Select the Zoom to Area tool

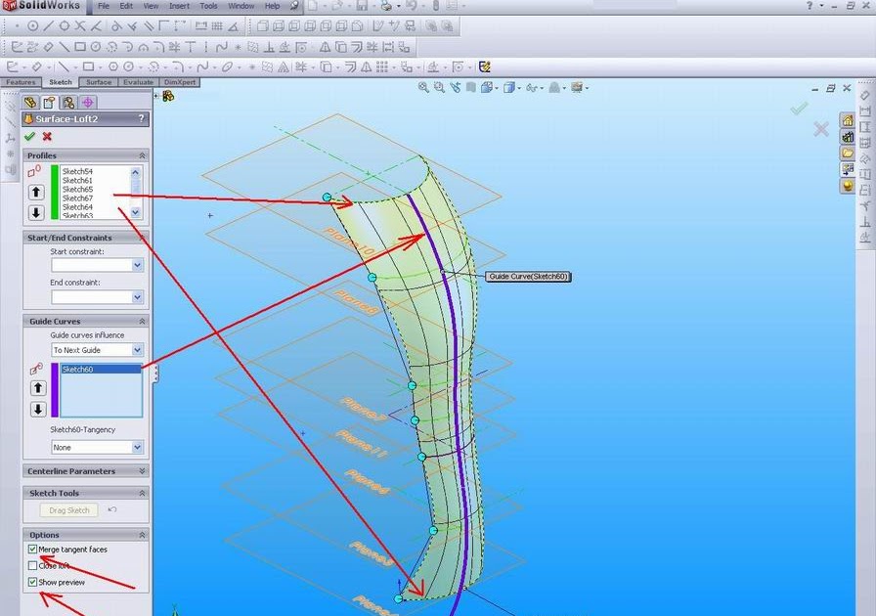439,86
